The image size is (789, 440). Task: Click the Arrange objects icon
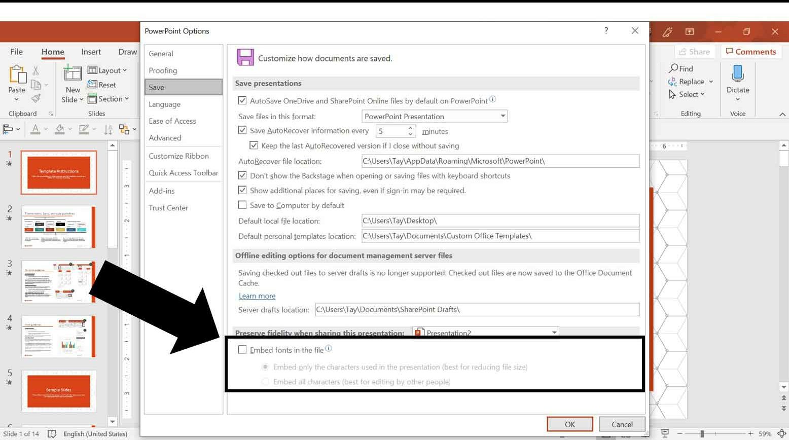[124, 129]
